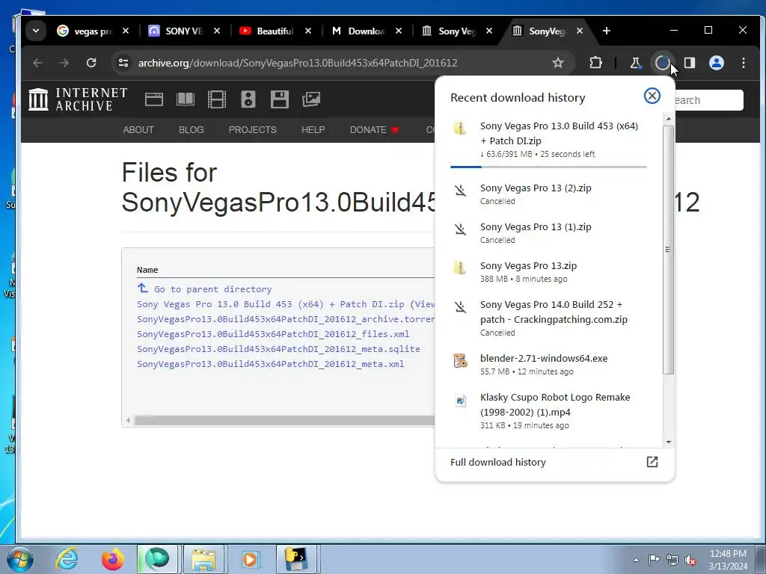Open downloaded 'Sony Vegas Pro 13.zip'

pyautogui.click(x=548, y=272)
